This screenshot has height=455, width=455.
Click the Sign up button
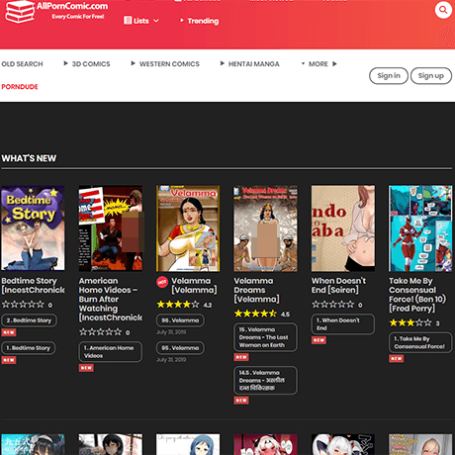(431, 76)
